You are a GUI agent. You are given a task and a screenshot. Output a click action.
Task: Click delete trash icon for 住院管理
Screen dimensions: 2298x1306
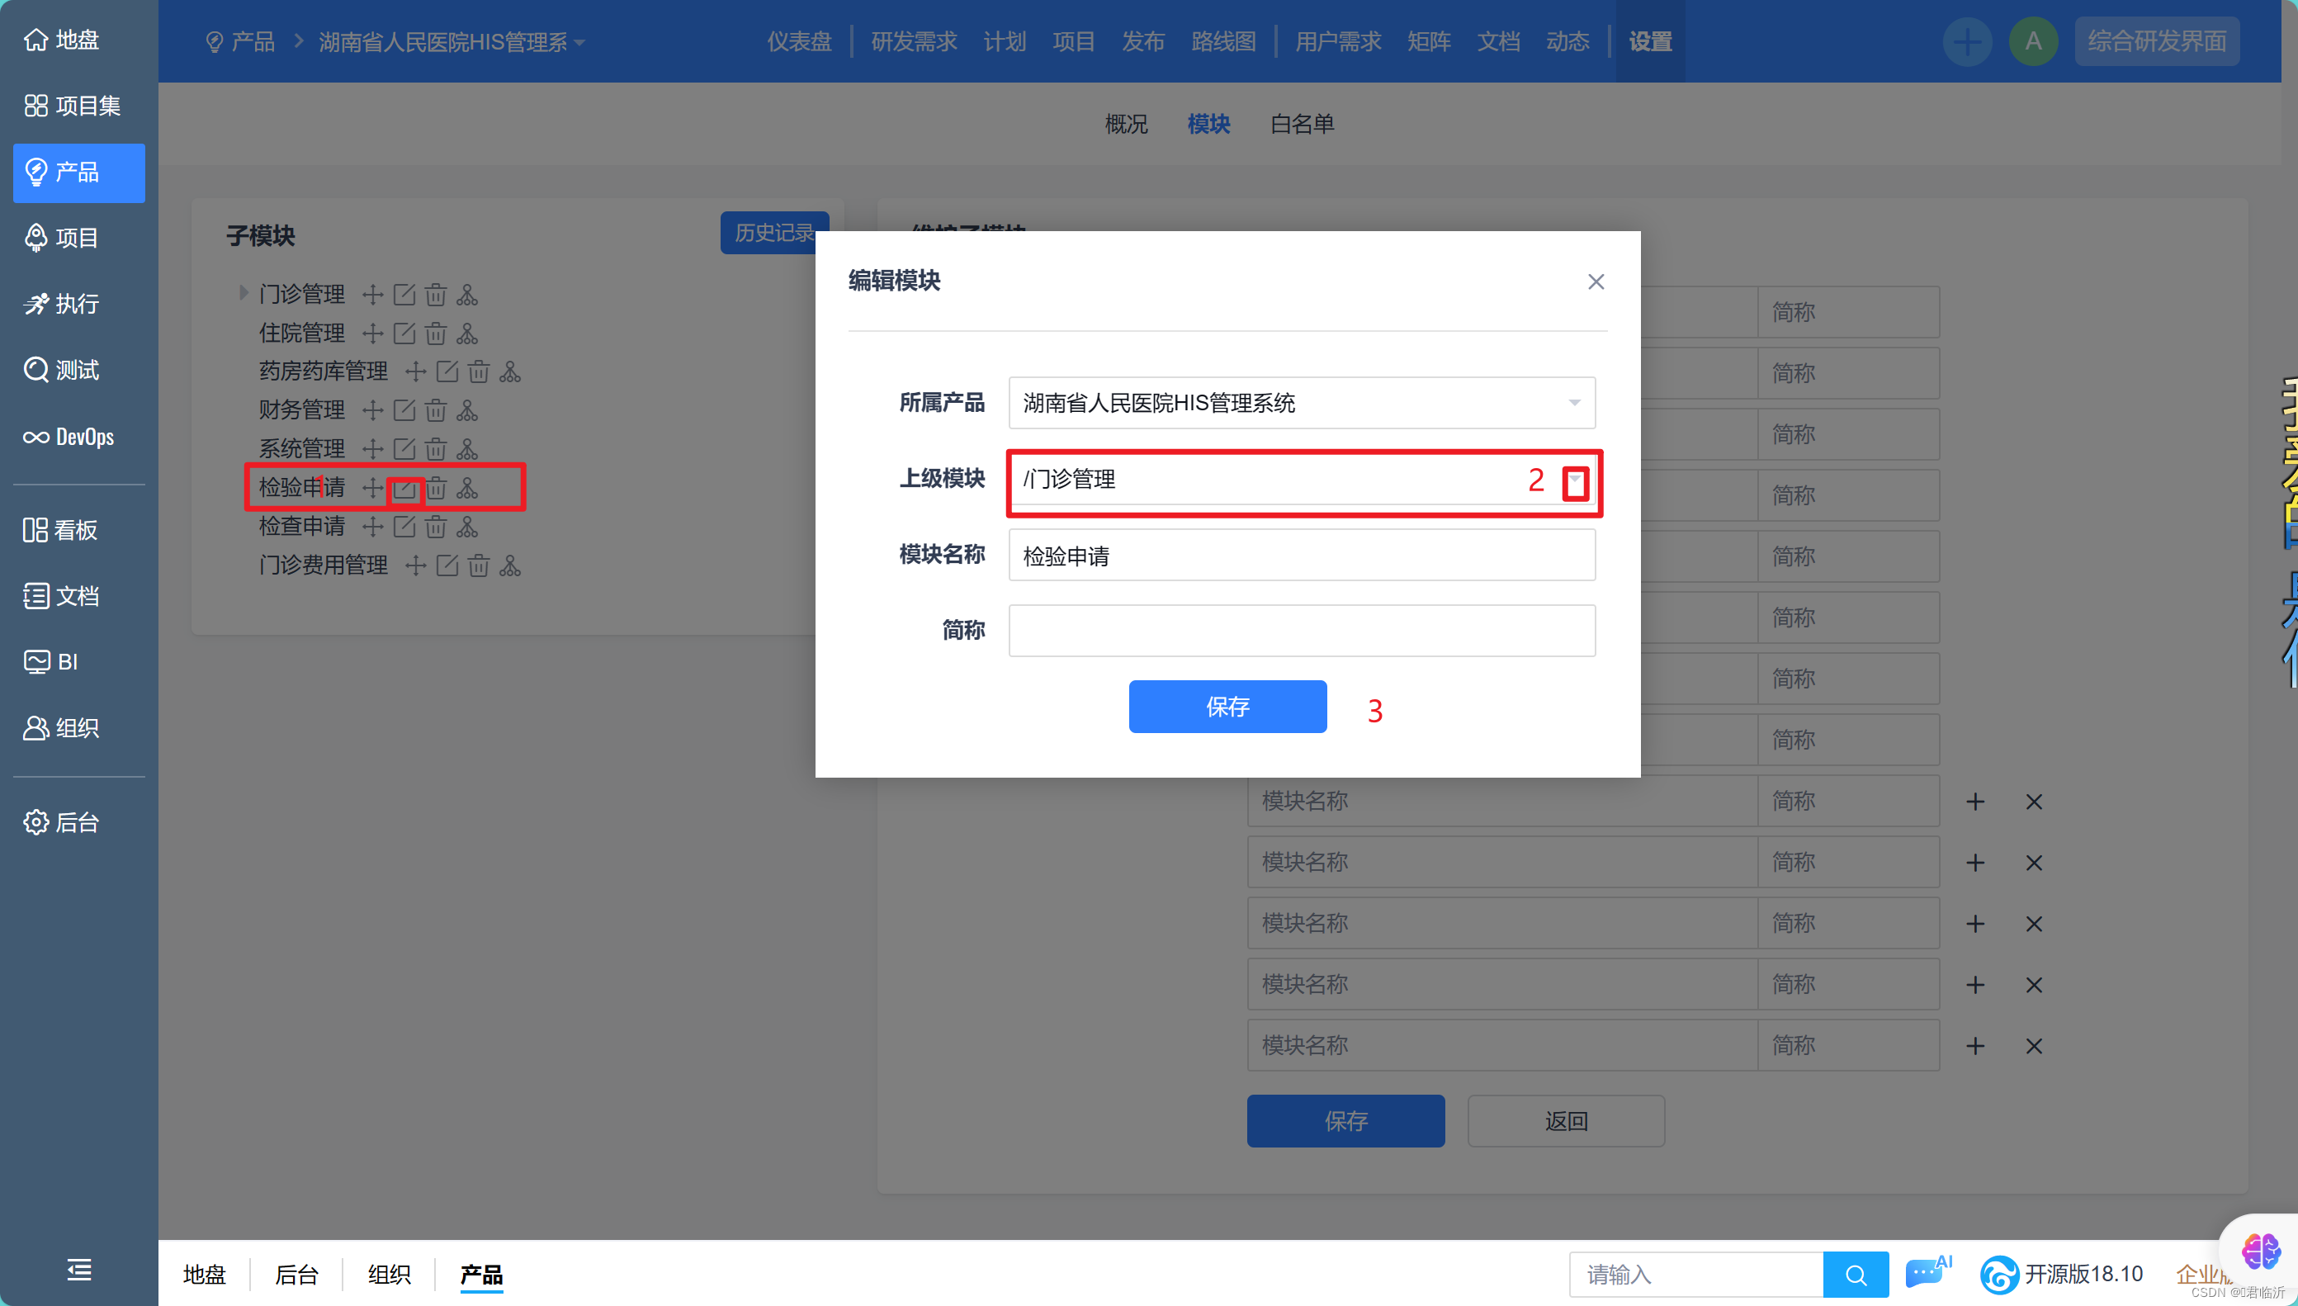tap(436, 334)
